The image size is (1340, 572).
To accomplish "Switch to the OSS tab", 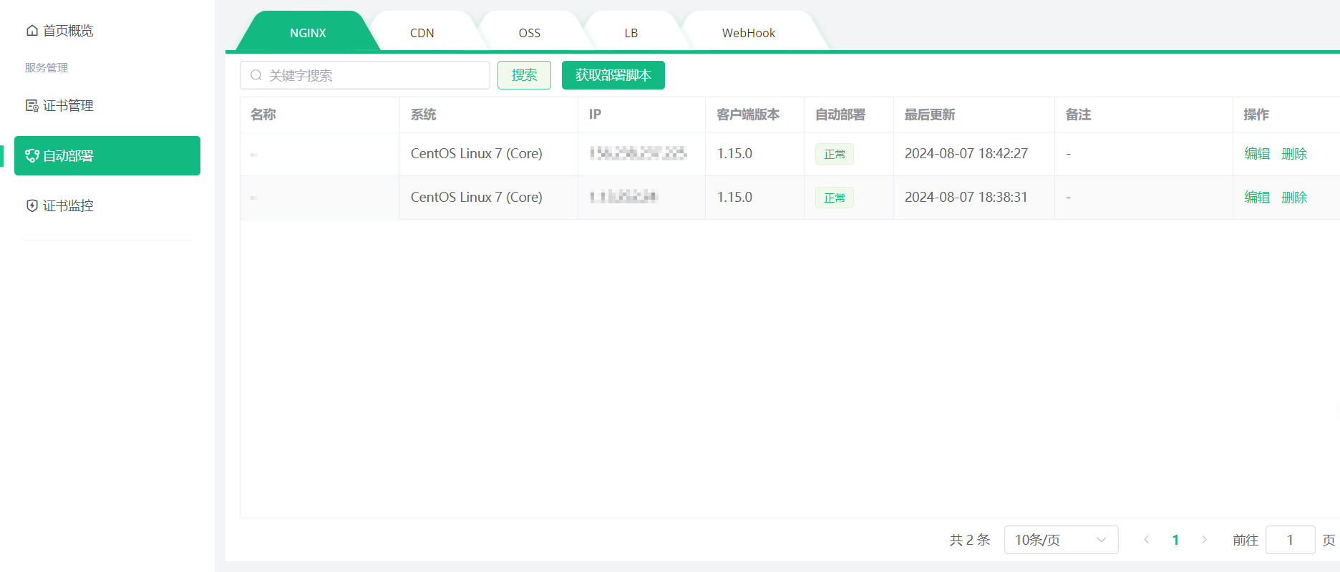I will tap(530, 33).
